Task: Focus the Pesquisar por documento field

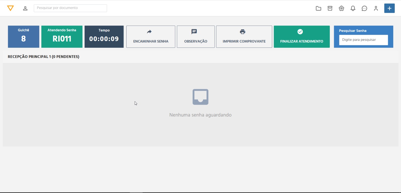Action: [70, 8]
